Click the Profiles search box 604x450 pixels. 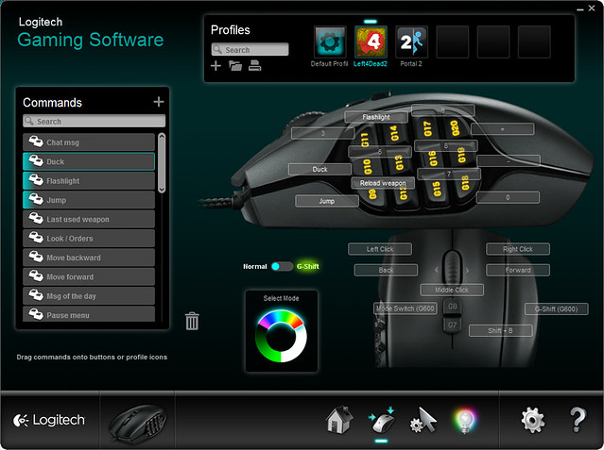pyautogui.click(x=250, y=50)
